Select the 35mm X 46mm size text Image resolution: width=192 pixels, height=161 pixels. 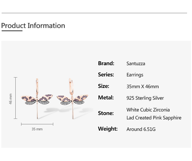point(143,87)
